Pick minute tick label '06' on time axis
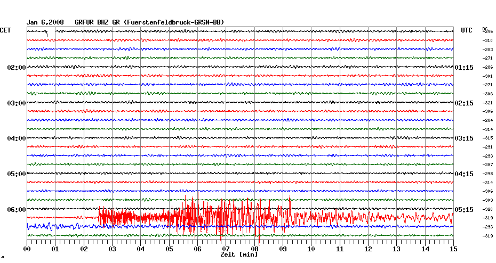Viewport: 496px width, 263px height. click(x=198, y=249)
